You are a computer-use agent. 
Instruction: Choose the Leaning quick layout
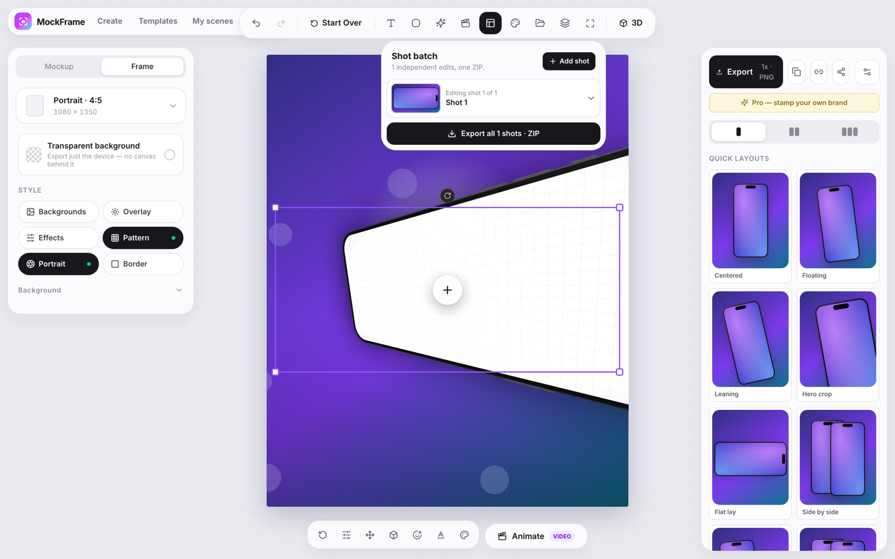750,345
